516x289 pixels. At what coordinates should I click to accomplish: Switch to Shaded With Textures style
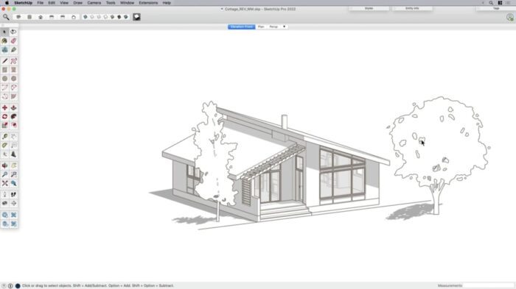tap(119, 17)
